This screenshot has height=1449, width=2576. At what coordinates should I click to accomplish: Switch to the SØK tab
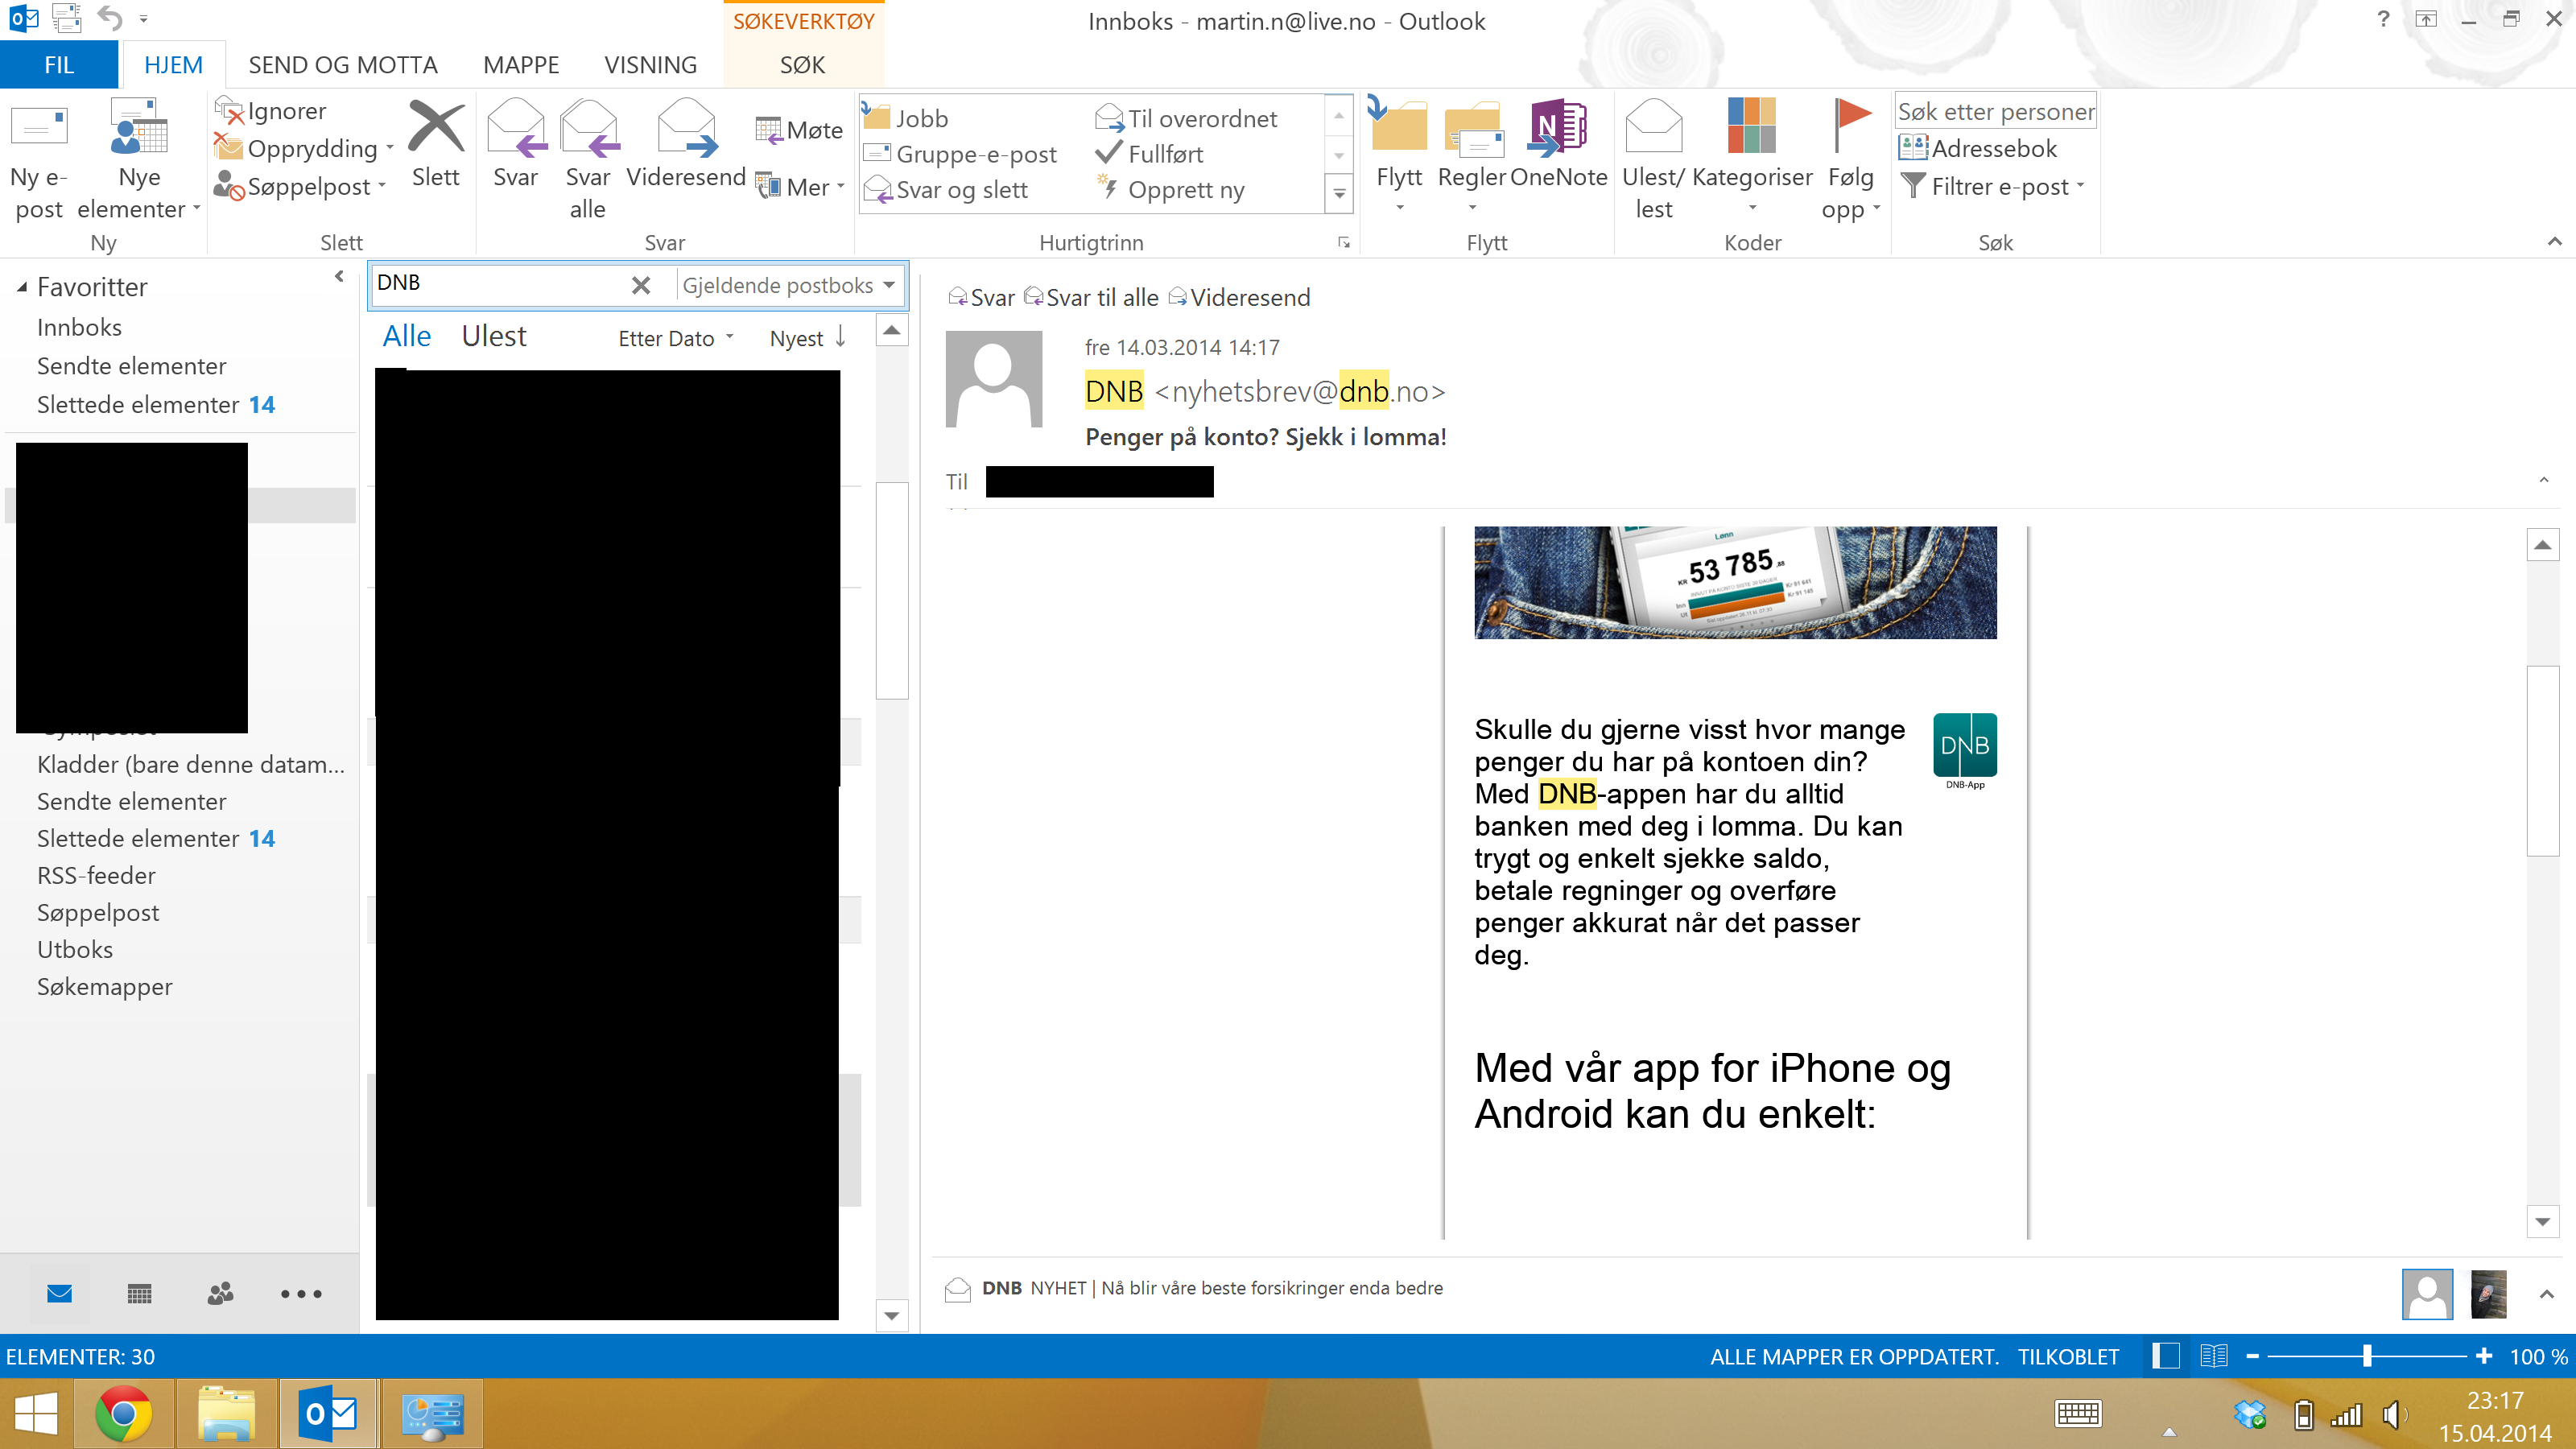click(802, 65)
